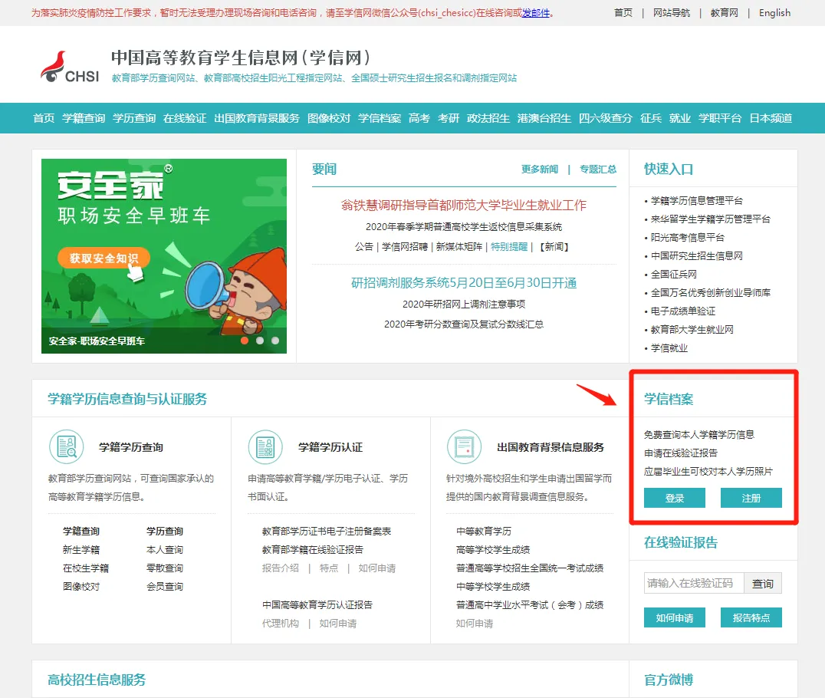Viewport: 825px width, 698px height.
Task: Go to 学历查询 in the teal navigation bar
Action: click(134, 118)
